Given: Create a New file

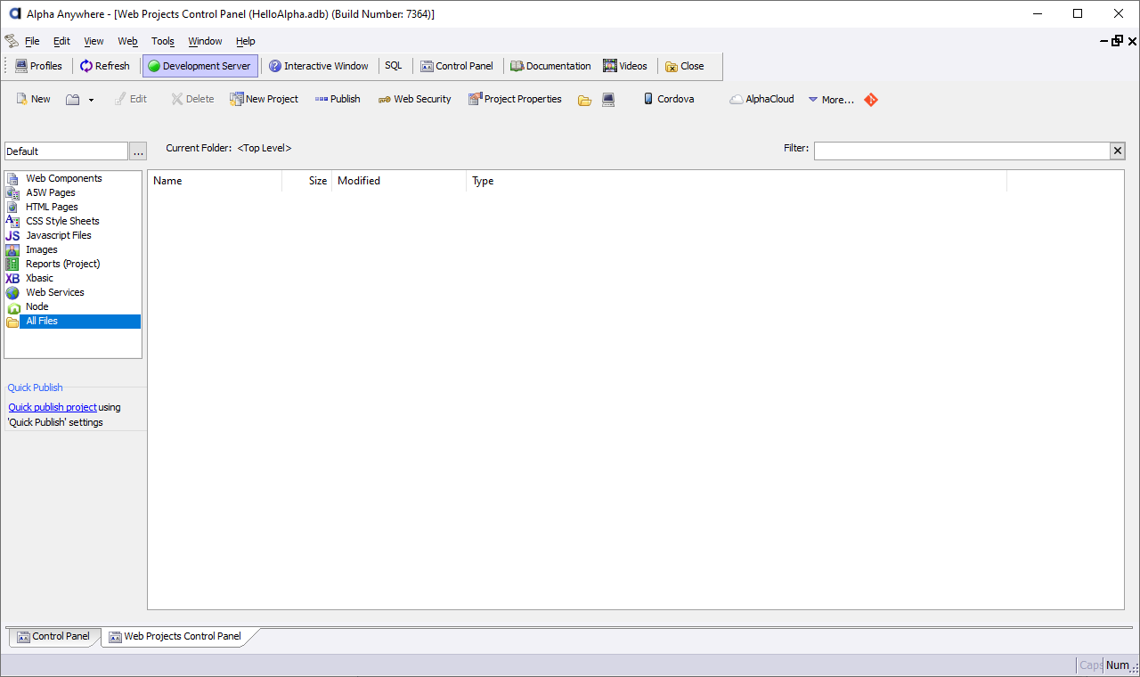Looking at the screenshot, I should click(x=34, y=99).
